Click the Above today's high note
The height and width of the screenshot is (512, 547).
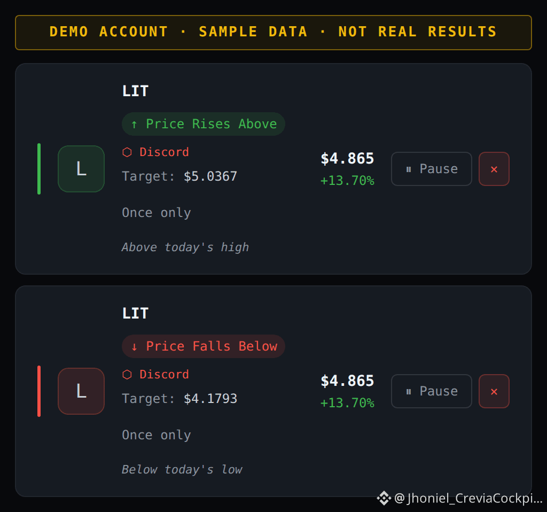tap(185, 247)
